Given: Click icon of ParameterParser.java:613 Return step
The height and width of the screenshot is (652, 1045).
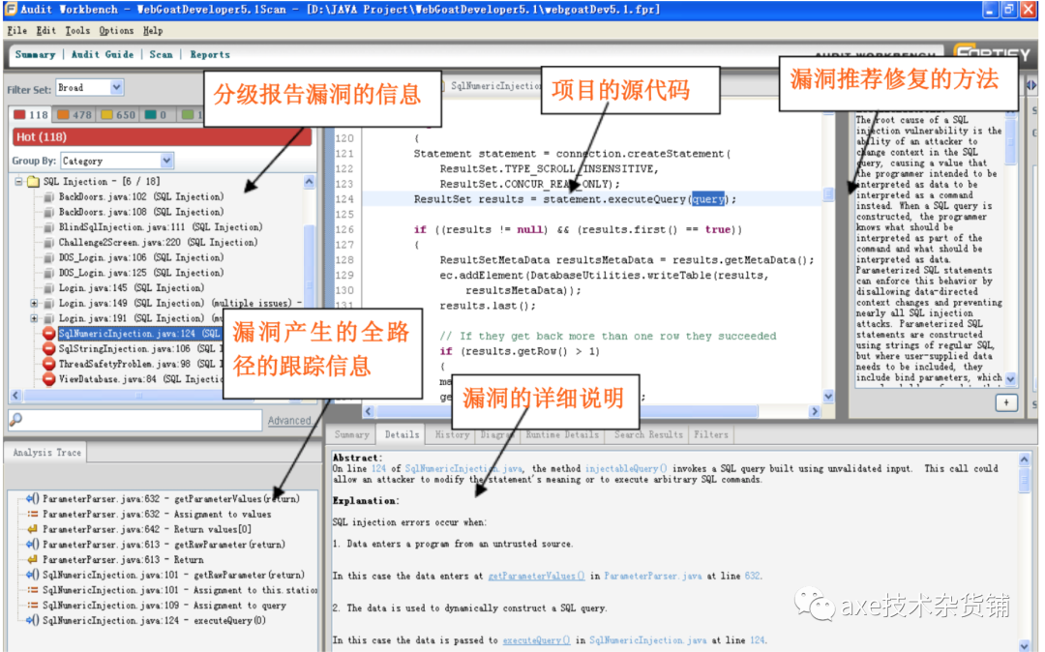Looking at the screenshot, I should [32, 559].
